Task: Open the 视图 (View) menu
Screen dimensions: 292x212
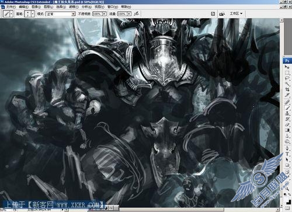Action: click(99, 7)
